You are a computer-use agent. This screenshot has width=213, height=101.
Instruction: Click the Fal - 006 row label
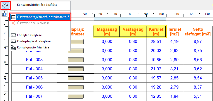click(34, 87)
